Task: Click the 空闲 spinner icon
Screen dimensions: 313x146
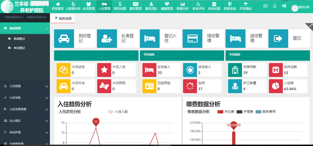Action: coord(190,86)
